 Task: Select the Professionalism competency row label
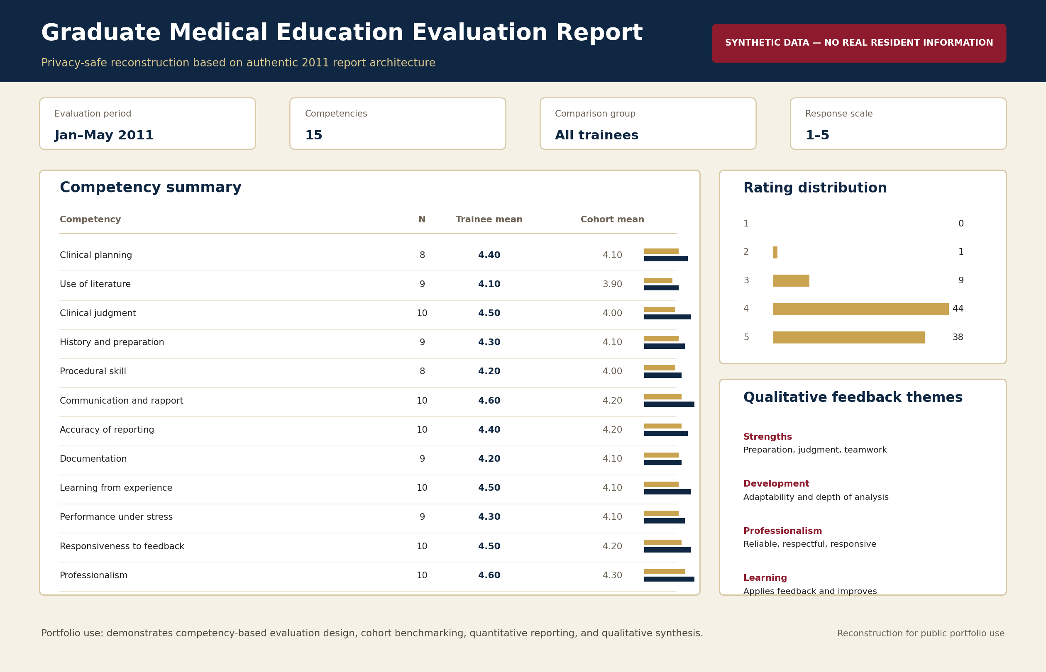(x=94, y=576)
